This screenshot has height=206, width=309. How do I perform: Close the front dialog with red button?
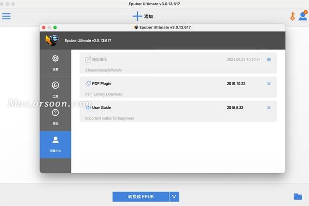click(x=44, y=28)
